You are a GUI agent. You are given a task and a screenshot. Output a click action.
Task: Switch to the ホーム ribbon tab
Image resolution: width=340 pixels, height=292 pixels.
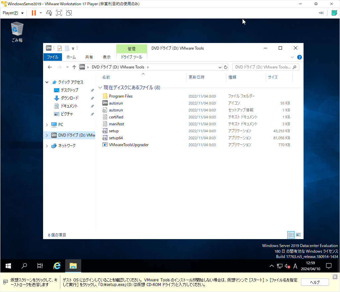pyautogui.click(x=71, y=57)
